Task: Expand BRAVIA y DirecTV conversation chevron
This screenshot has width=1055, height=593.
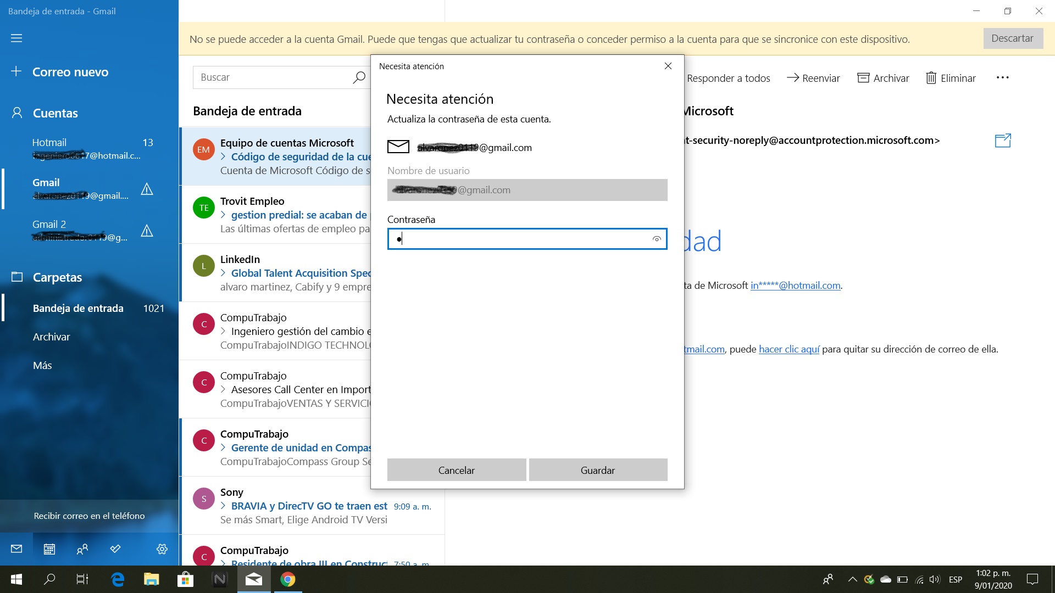Action: [x=223, y=506]
